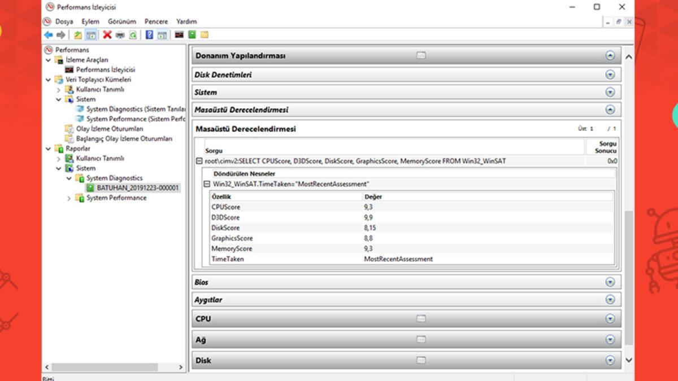The height and width of the screenshot is (381, 678).
Task: Collapse the root\cimv2 query row
Action: point(199,161)
